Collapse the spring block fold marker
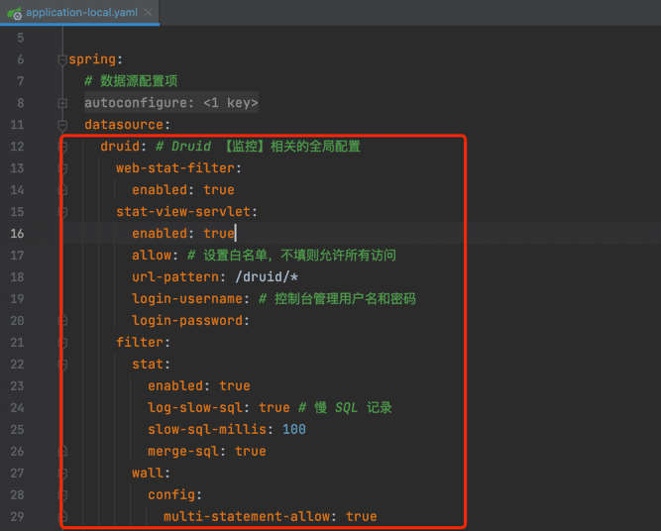This screenshot has height=531, width=661. [62, 59]
